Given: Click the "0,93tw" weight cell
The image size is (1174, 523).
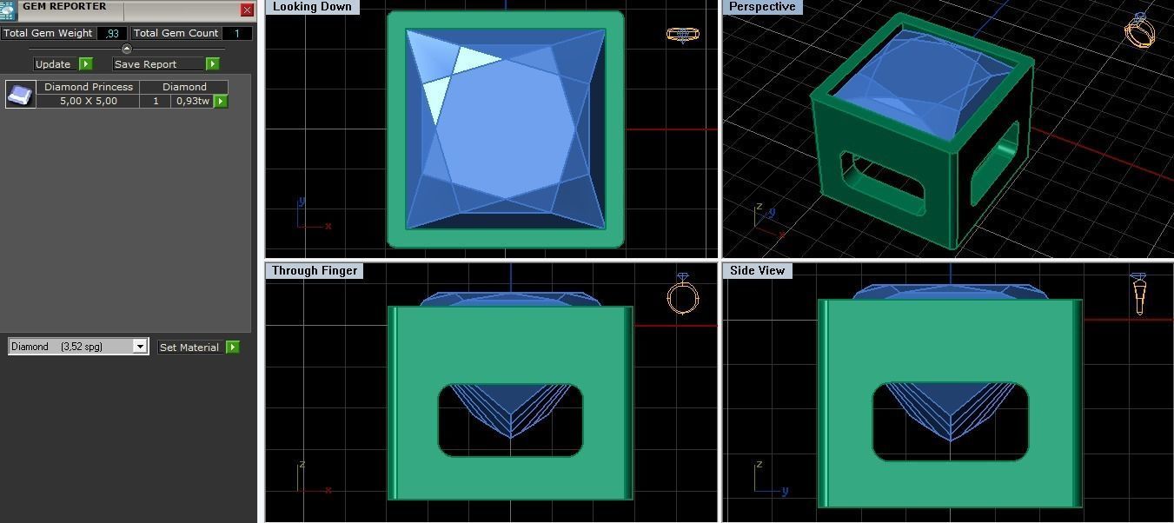Looking at the screenshot, I should click(192, 101).
